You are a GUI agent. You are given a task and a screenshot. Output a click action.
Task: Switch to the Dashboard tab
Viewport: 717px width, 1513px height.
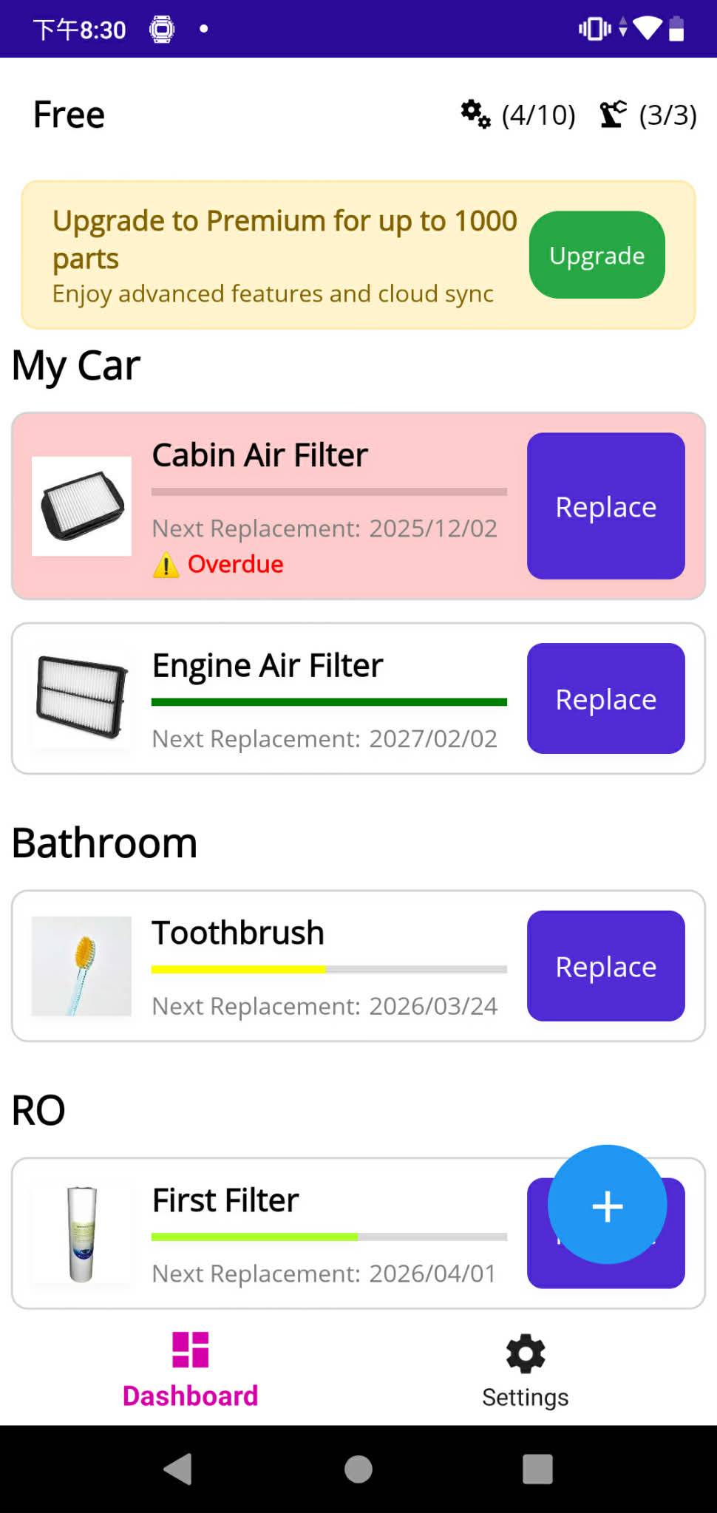coord(190,1371)
